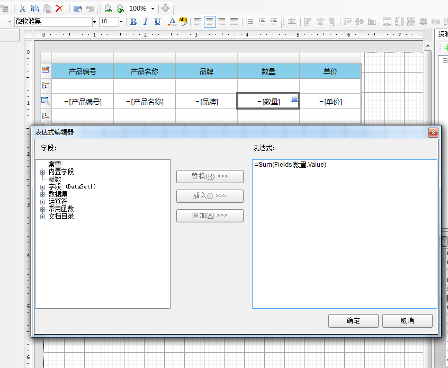448x368 pixels.
Task: Click the group header row handle icon
Action: pos(46,85)
